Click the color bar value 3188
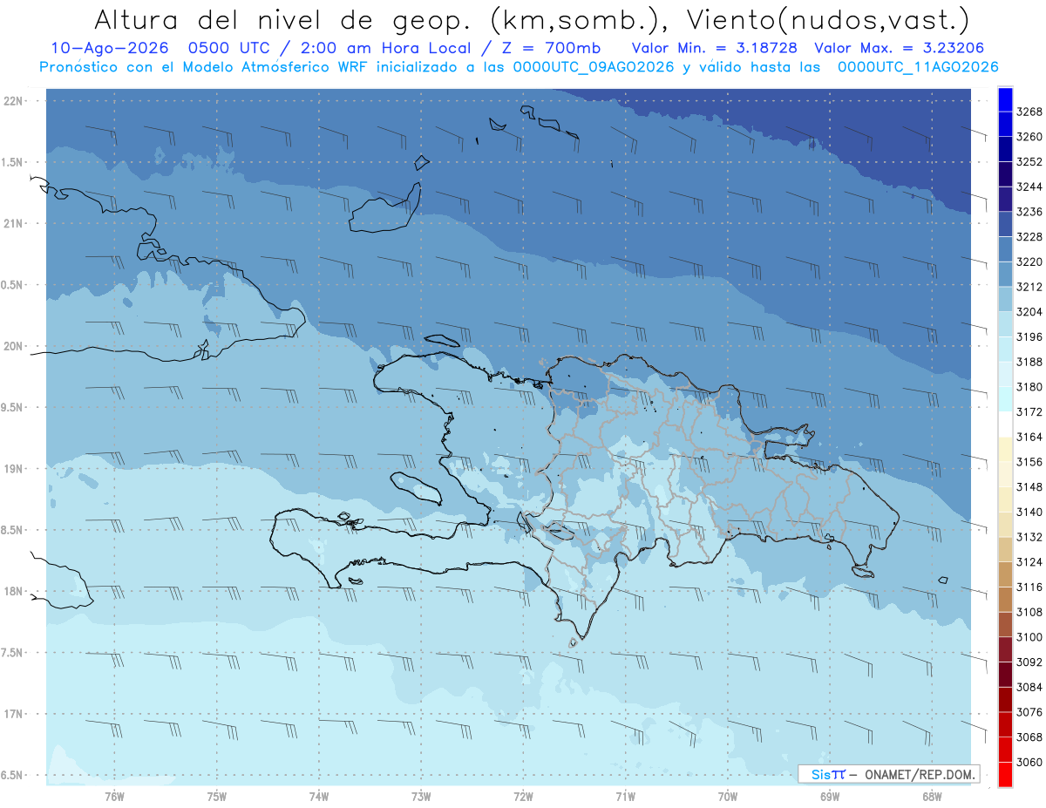Screen dimensions: 1046x808 [1029, 362]
